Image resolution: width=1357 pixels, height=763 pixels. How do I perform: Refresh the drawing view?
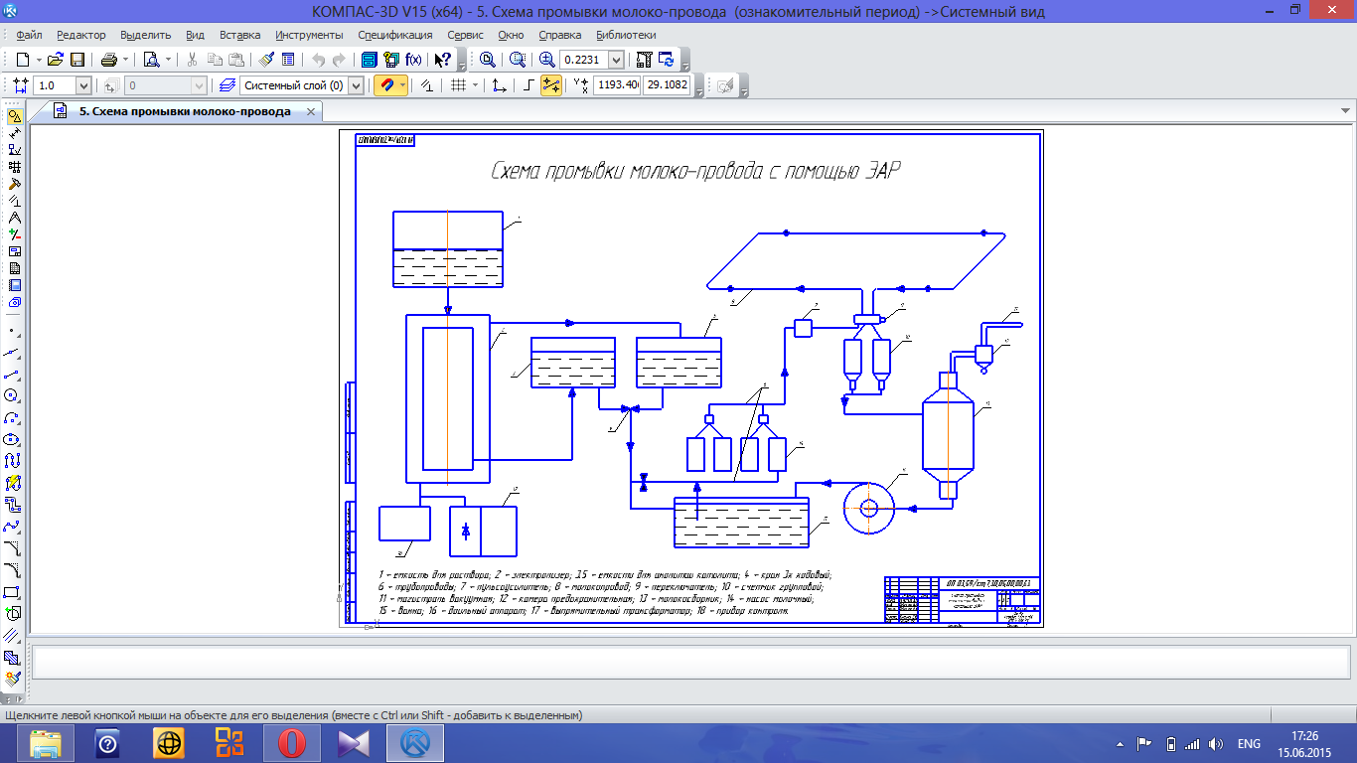tap(666, 60)
